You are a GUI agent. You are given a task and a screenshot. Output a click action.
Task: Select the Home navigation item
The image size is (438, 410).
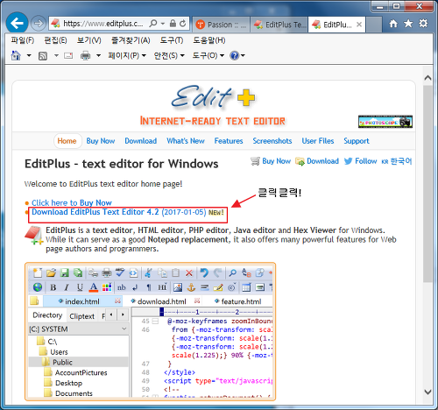click(x=67, y=141)
